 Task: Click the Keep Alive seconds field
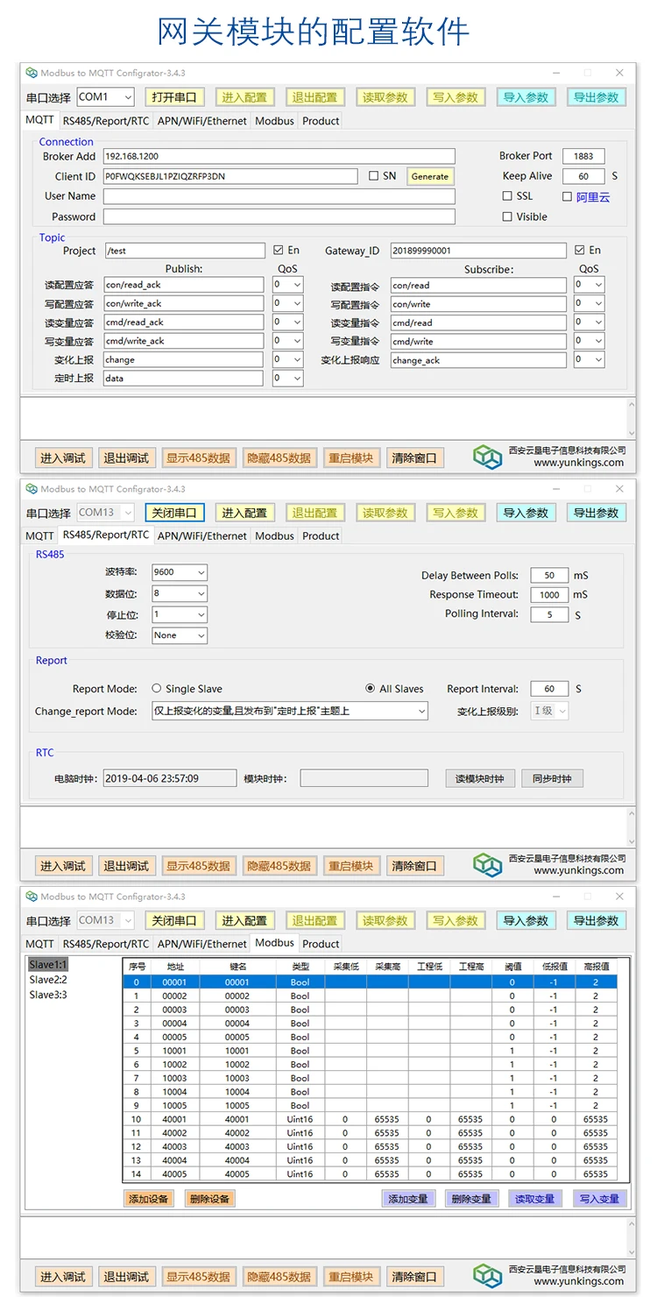tap(584, 176)
